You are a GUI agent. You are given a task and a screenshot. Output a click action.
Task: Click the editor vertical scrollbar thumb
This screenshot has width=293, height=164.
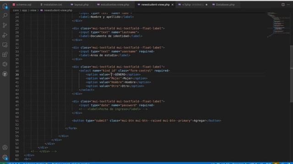tap(292, 74)
